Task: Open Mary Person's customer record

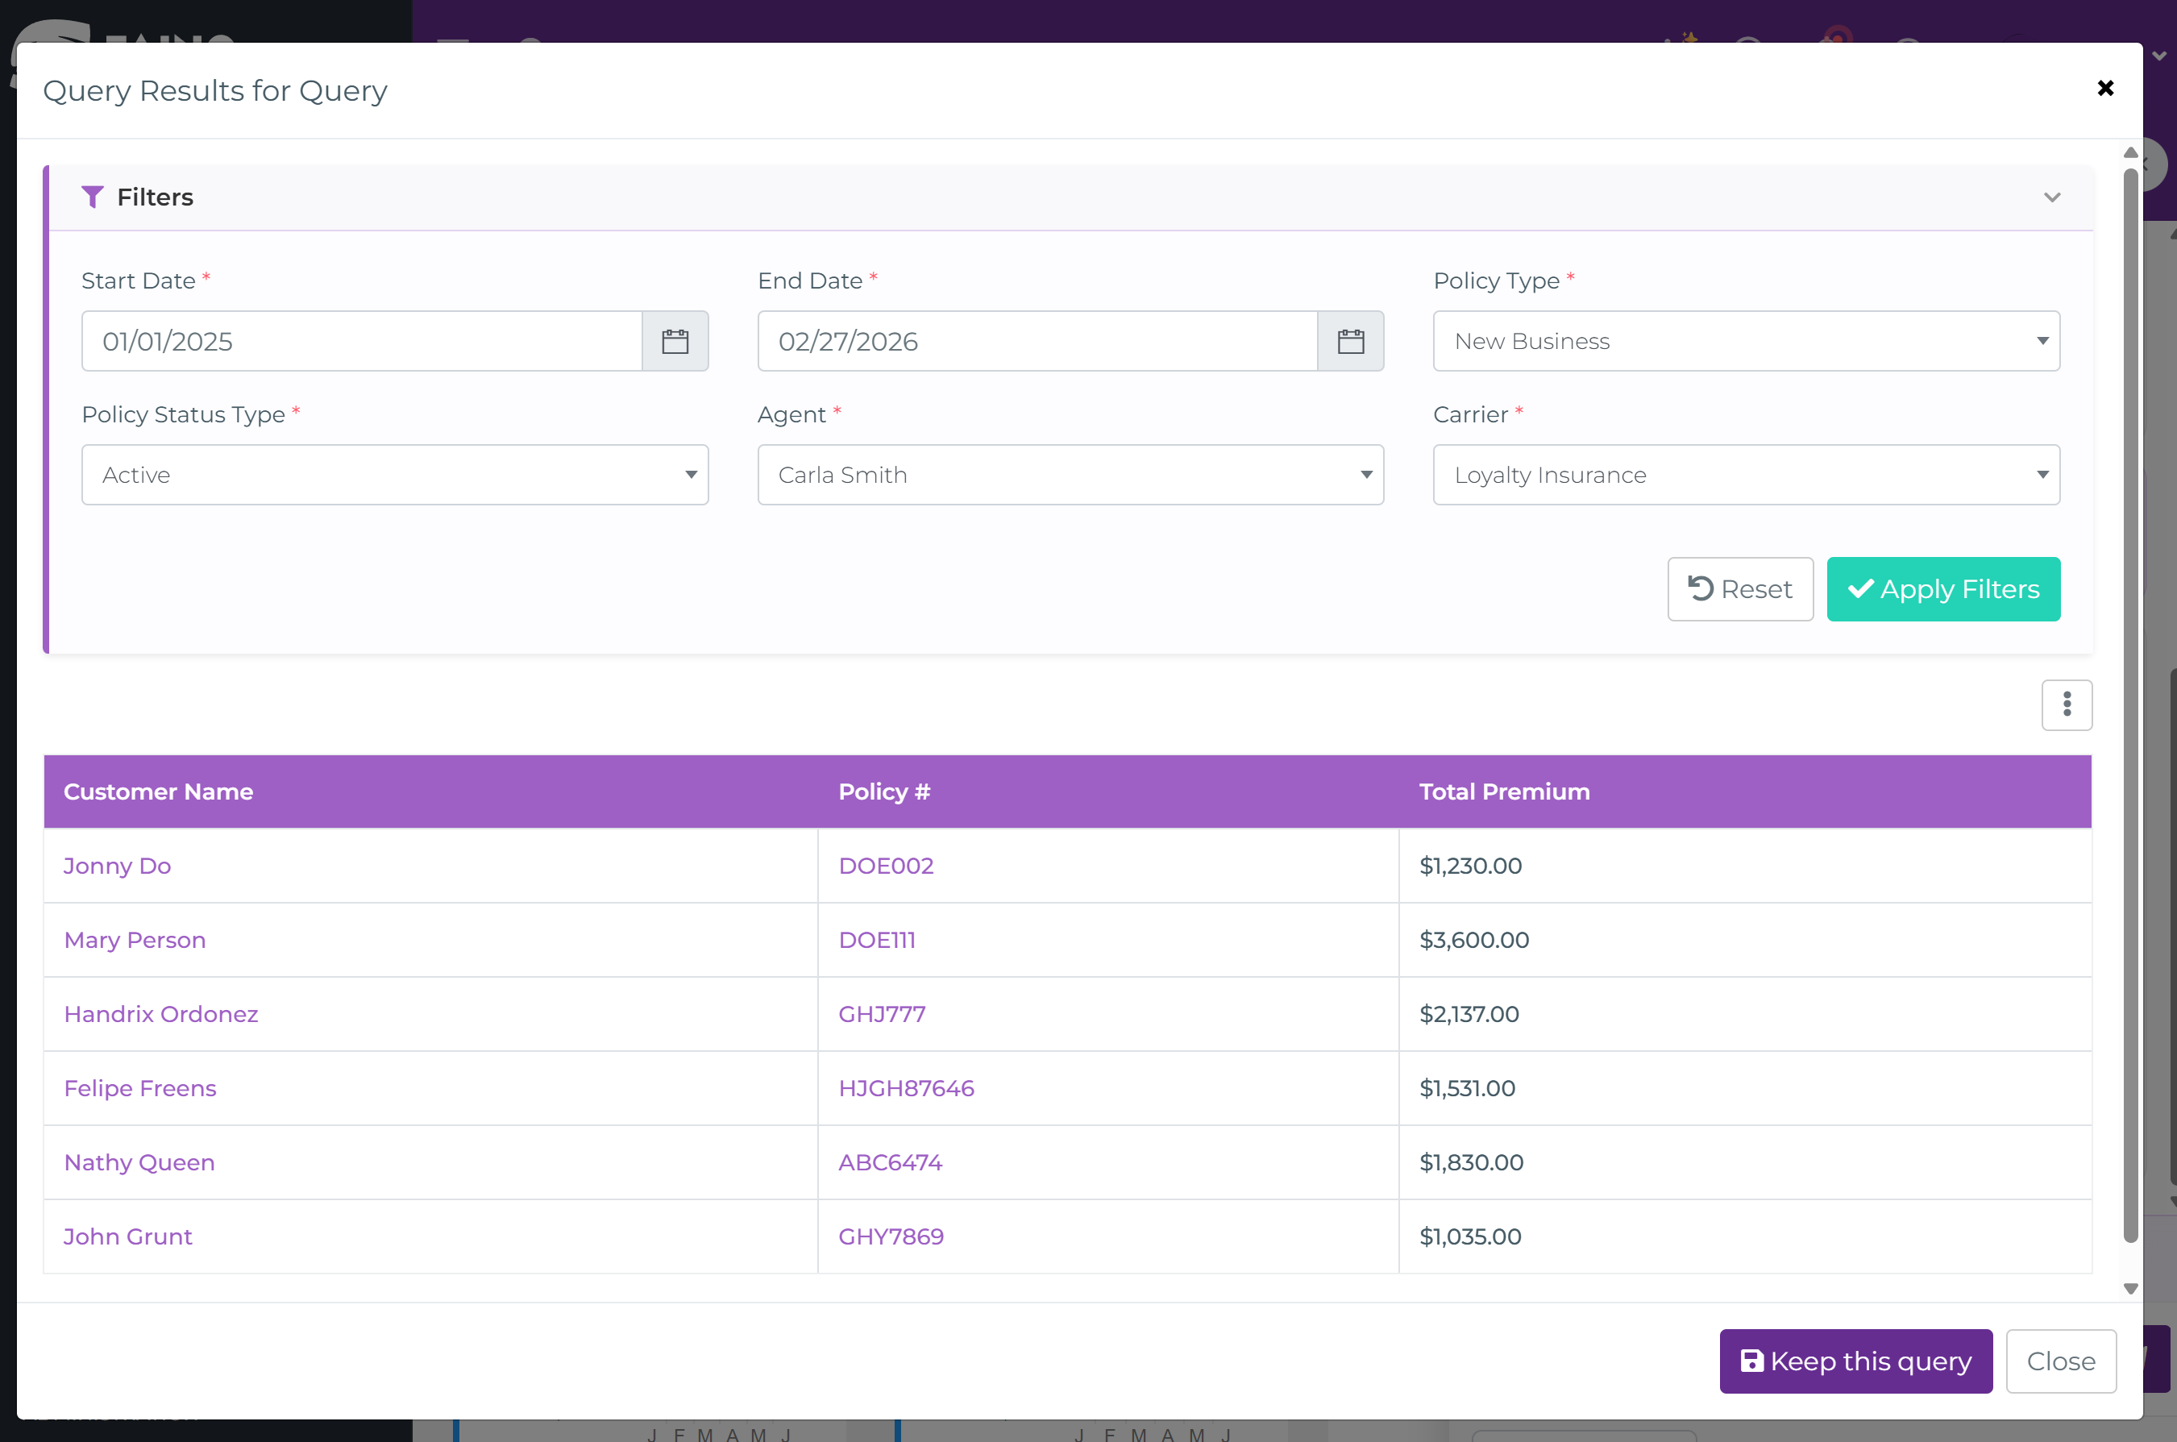Action: [135, 940]
